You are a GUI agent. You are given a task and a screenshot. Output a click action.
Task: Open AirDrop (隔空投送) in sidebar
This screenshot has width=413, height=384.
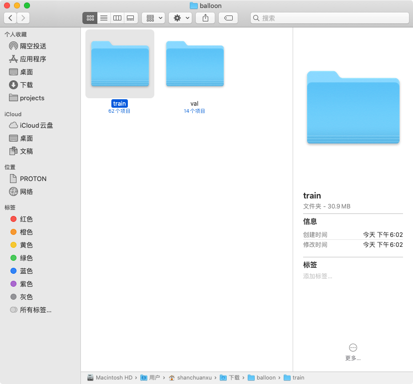(33, 46)
